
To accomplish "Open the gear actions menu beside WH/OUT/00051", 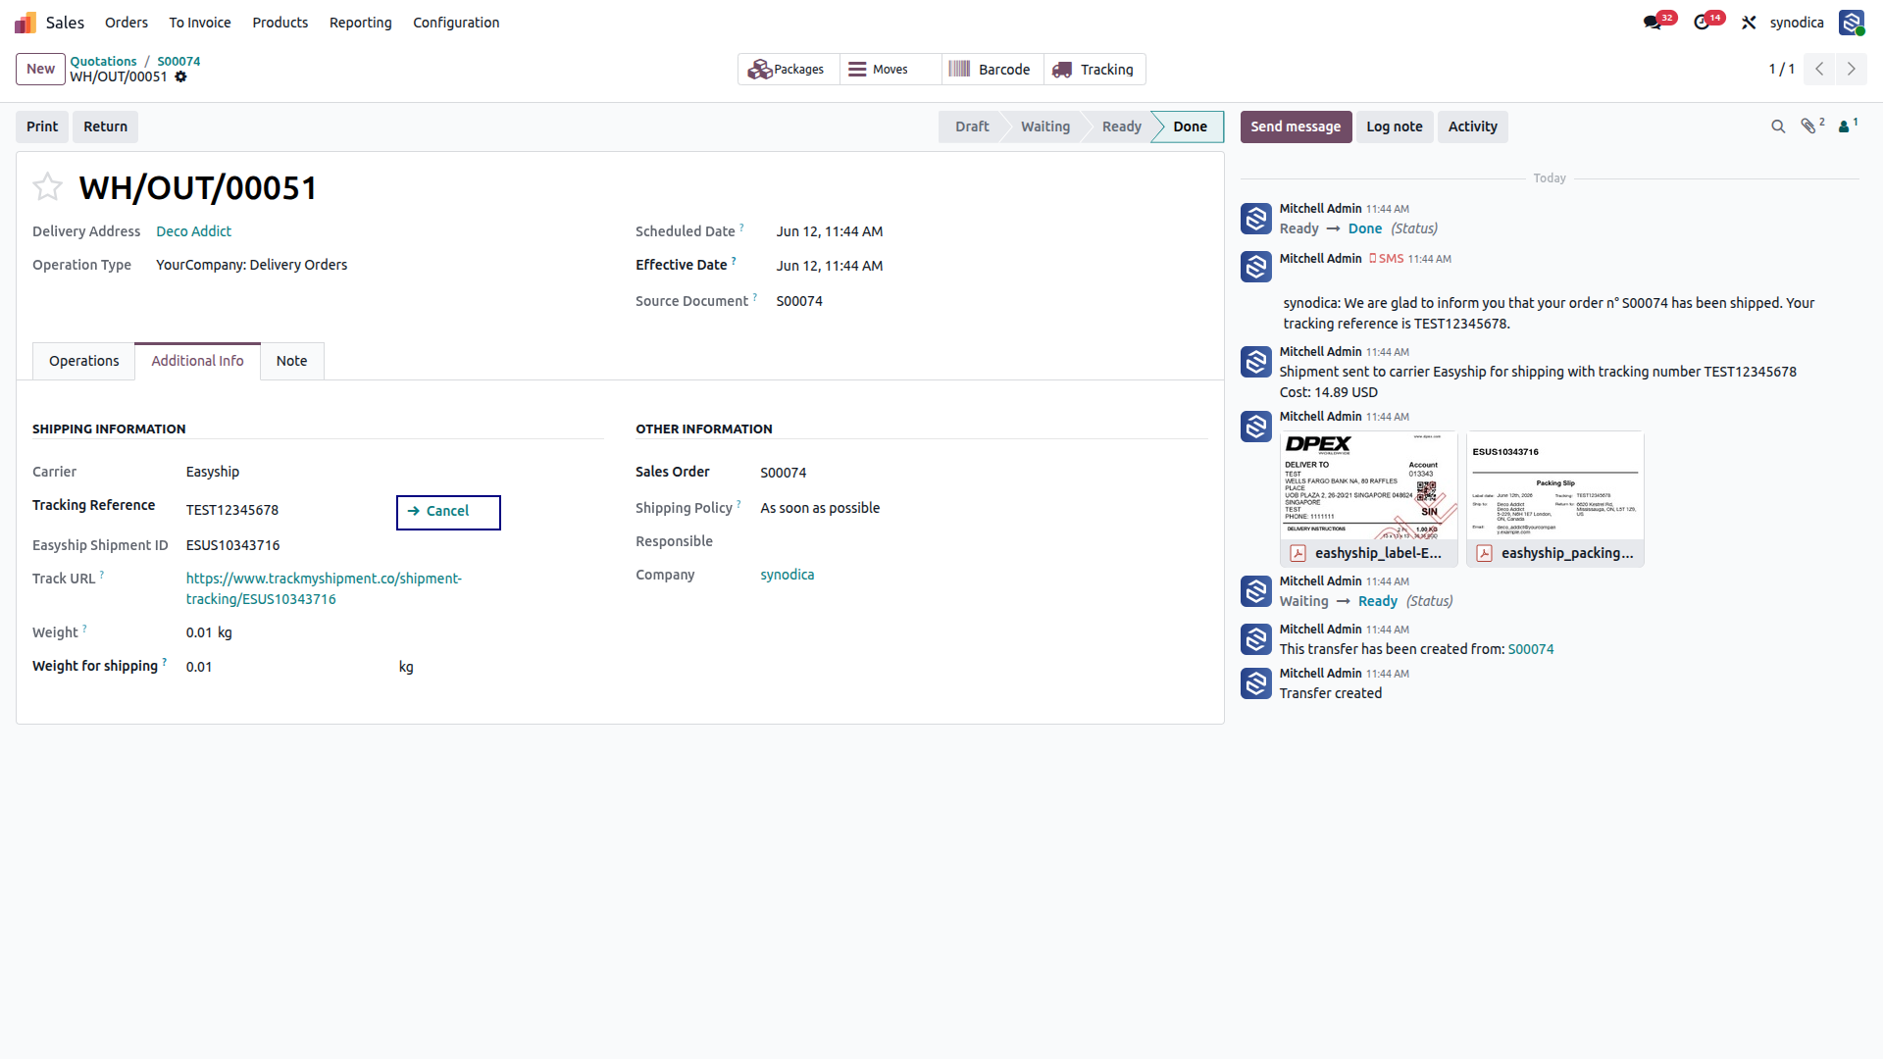I will (x=180, y=76).
